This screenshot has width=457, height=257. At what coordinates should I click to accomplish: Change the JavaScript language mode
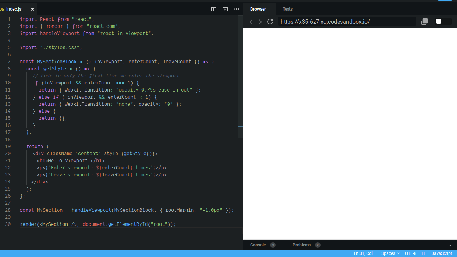[442, 253]
